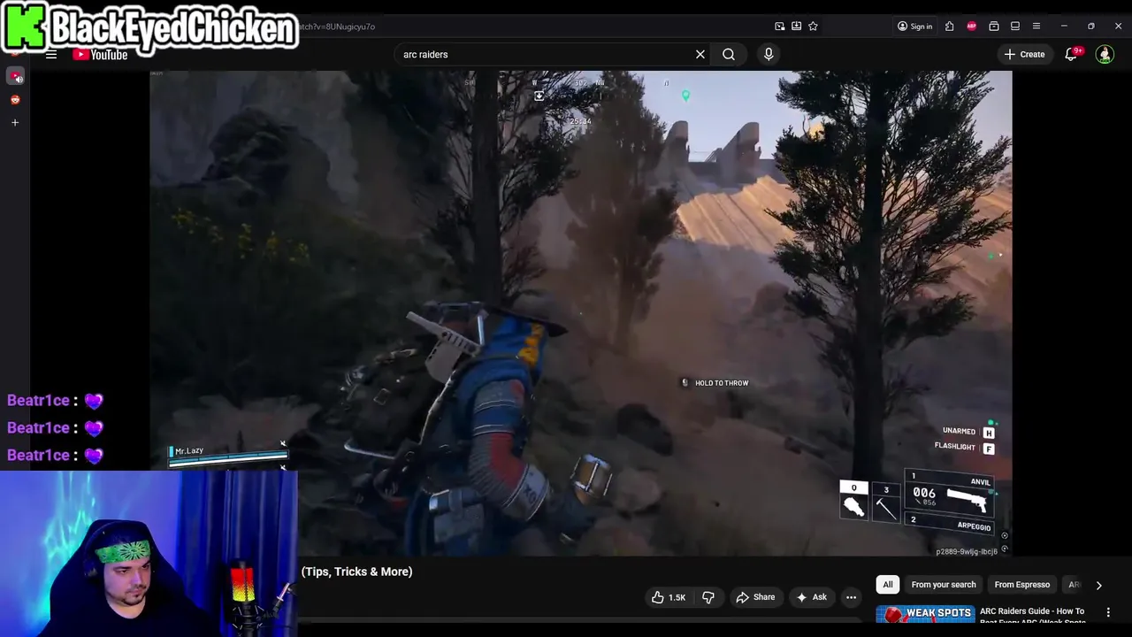
Task: Open the ABP adblocker extension
Action: [x=971, y=27]
